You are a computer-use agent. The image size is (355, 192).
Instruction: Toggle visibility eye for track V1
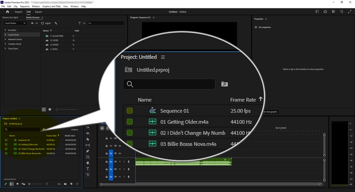click(x=120, y=154)
